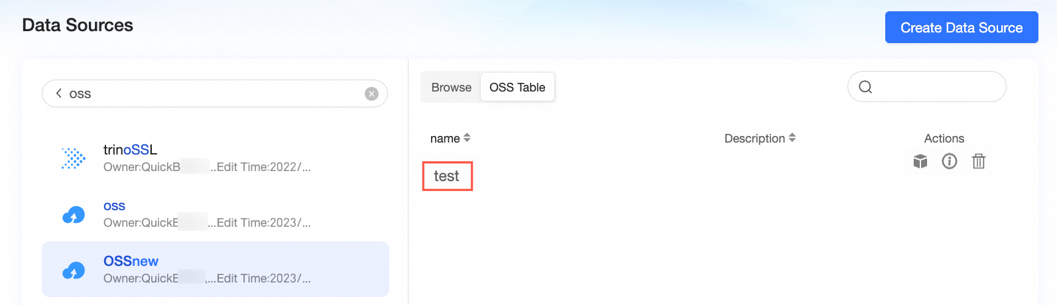Click the create dataset cube icon
This screenshot has width=1057, height=305.
coord(920,161)
